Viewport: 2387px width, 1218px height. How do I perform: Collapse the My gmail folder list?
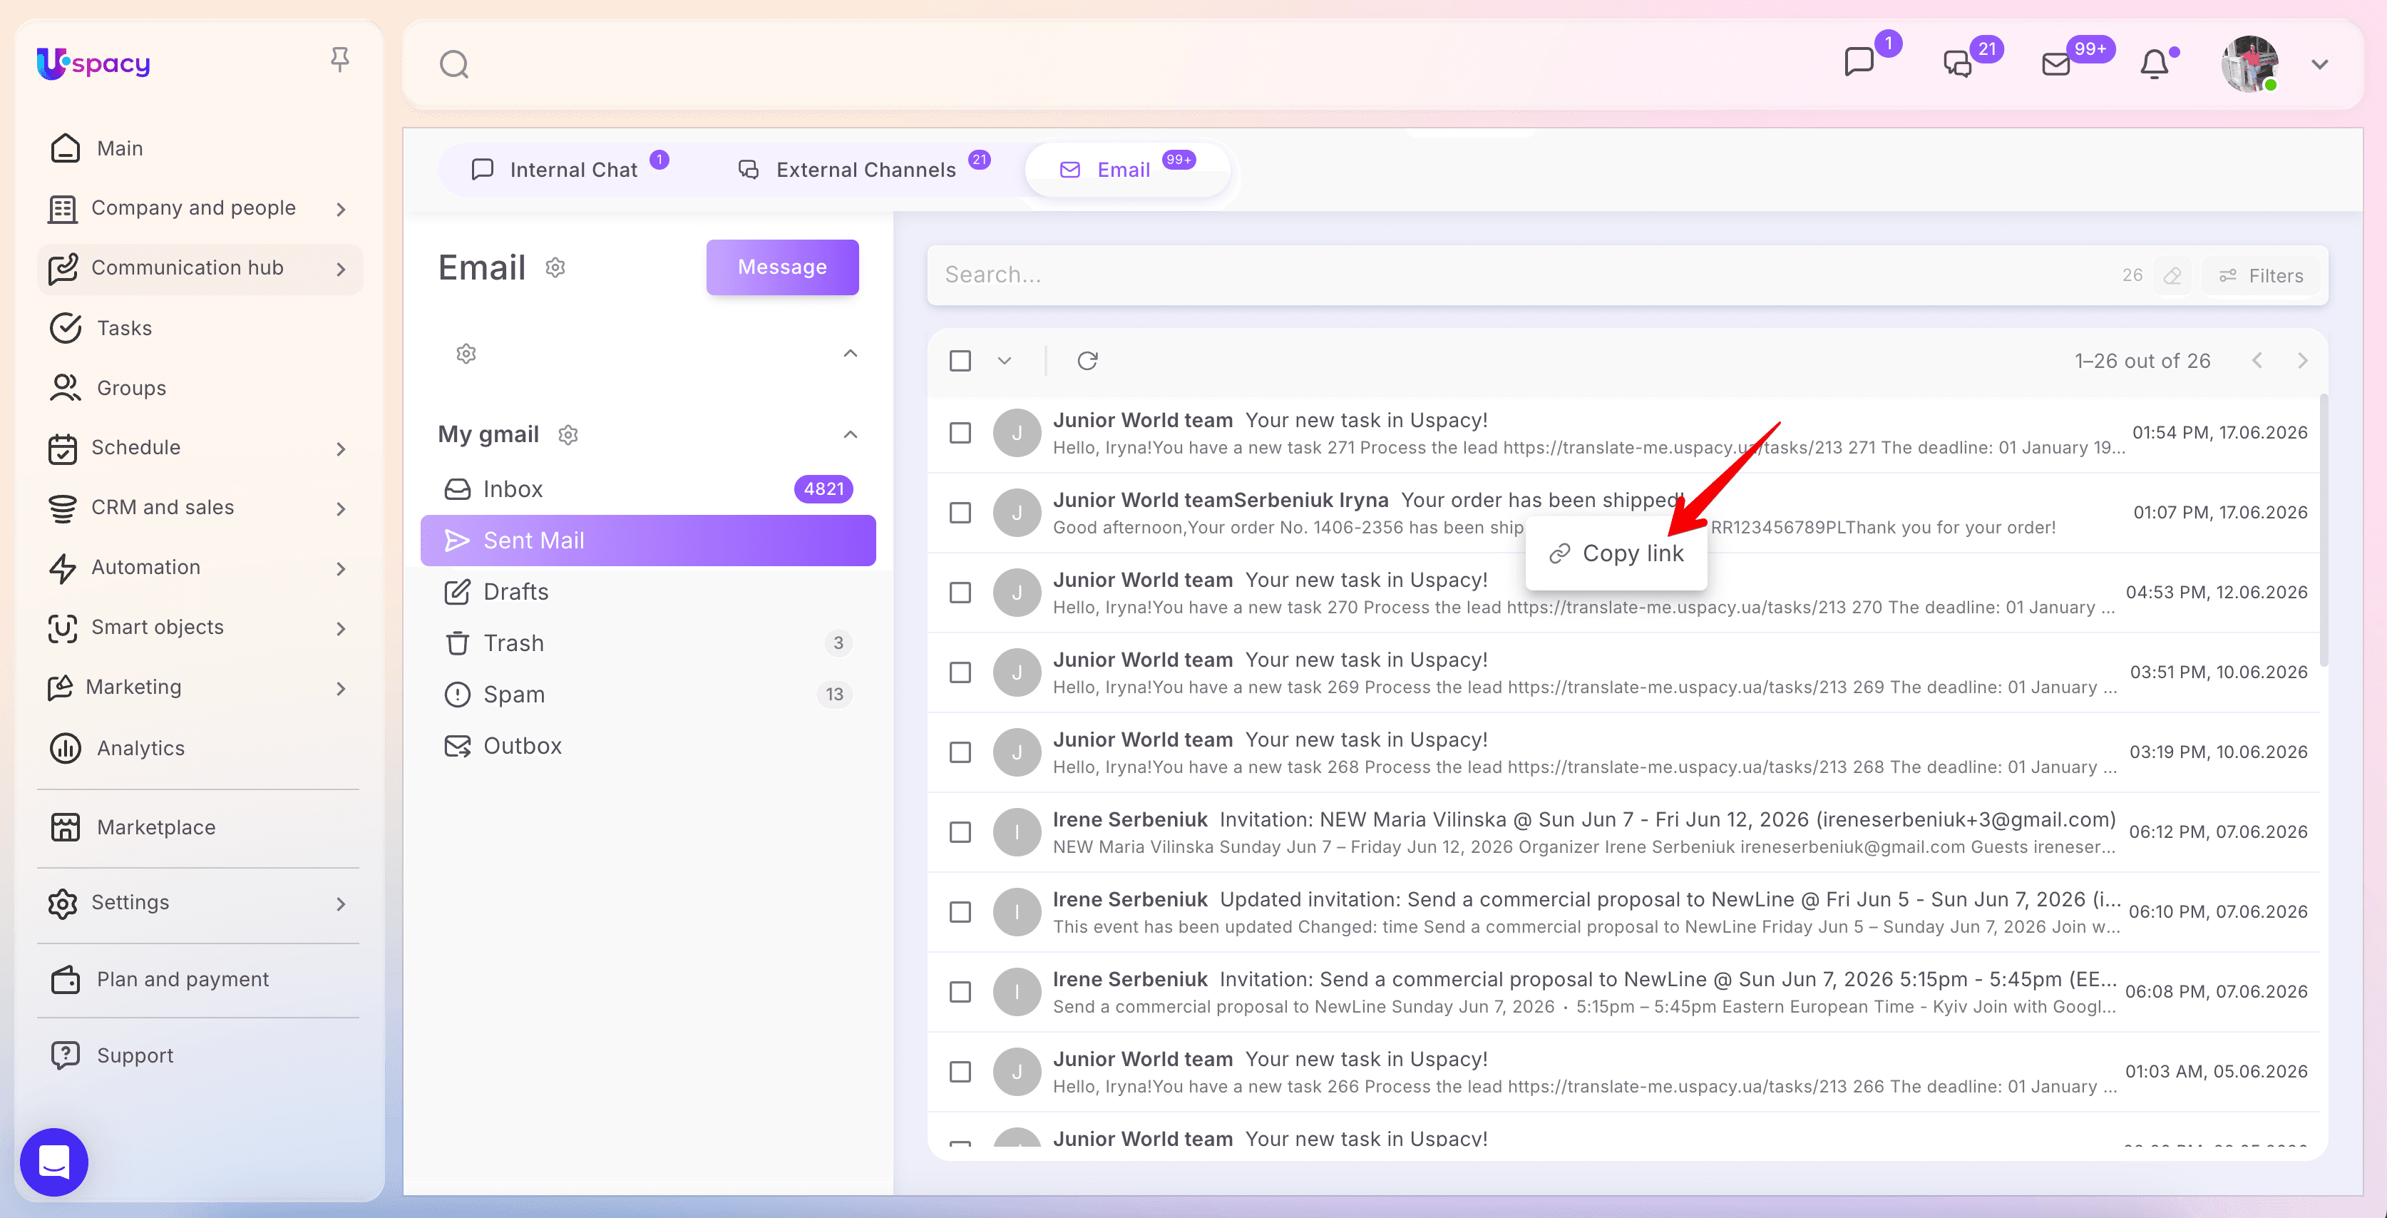[x=850, y=435]
